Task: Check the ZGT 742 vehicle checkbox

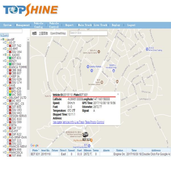Action: click(8, 46)
